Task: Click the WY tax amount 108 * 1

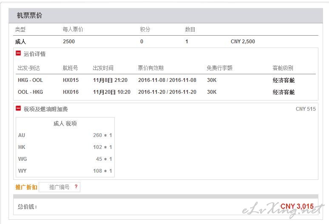Action: point(102,171)
